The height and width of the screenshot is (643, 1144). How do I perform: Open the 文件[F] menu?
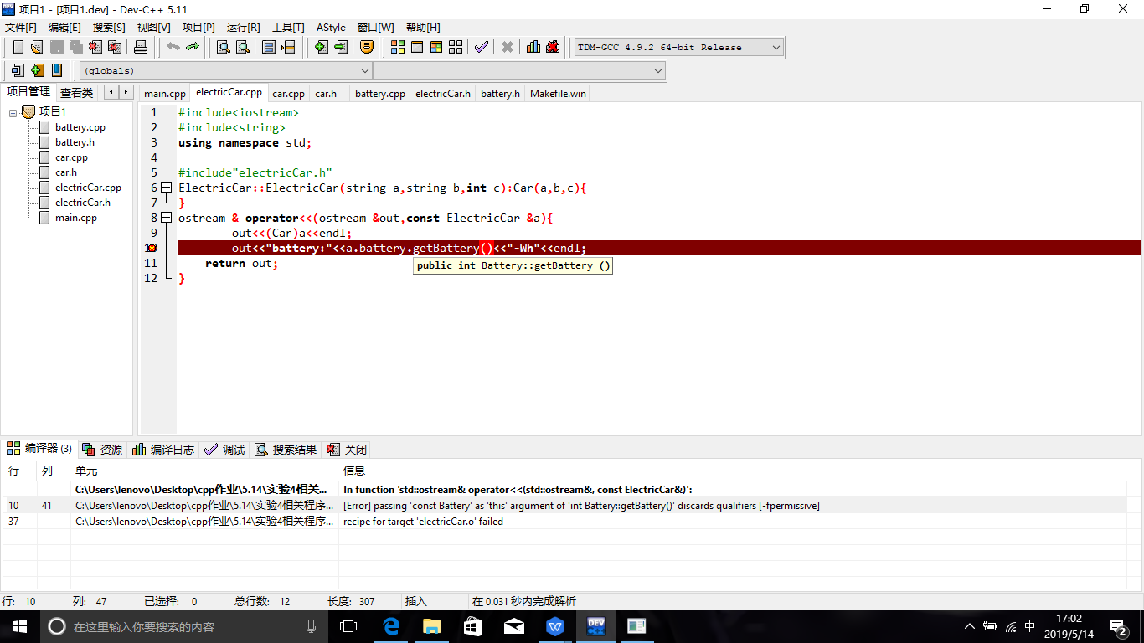(x=21, y=28)
